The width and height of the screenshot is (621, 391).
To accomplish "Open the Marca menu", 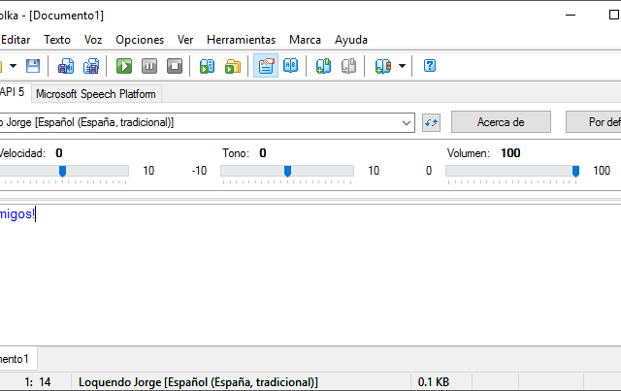I will [x=305, y=40].
